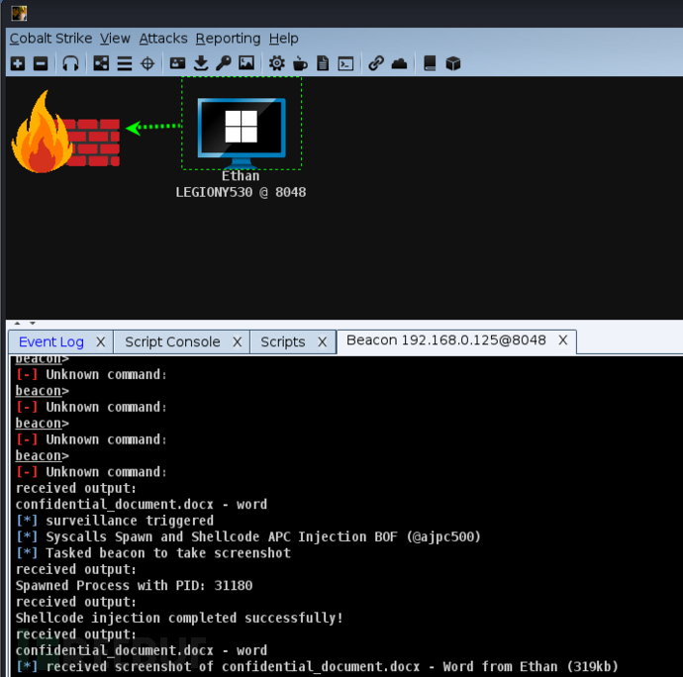Viewport: 683px width, 677px height.
Task: Click the cloud manage web server icon
Action: tap(399, 63)
